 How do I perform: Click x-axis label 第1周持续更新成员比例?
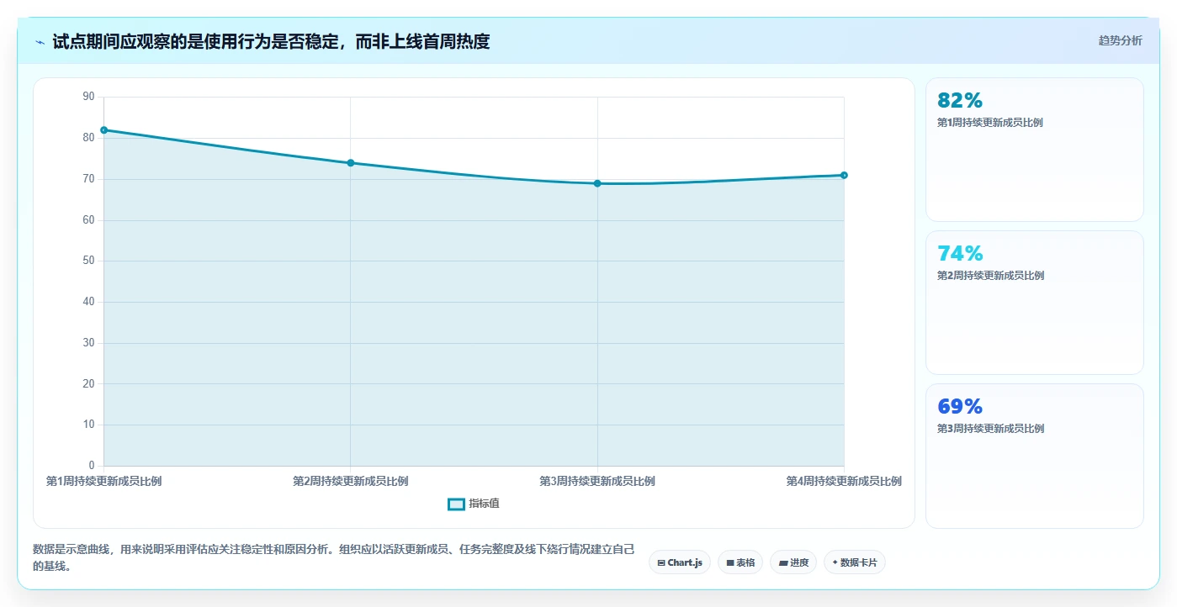pyautogui.click(x=103, y=482)
